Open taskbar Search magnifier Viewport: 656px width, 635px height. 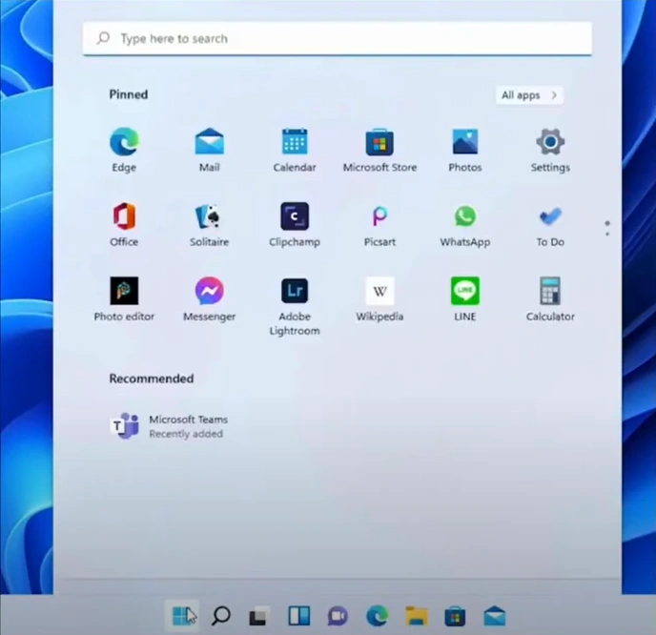click(x=221, y=616)
